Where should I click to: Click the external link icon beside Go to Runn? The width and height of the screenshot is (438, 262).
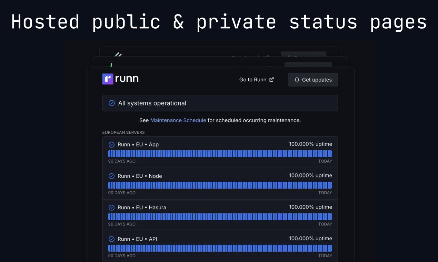[x=271, y=80]
